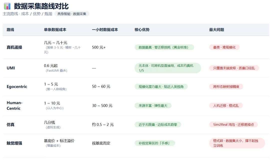270x160 pixels.
Task: Click the 0.6 元起 cost cell
Action: (50, 66)
